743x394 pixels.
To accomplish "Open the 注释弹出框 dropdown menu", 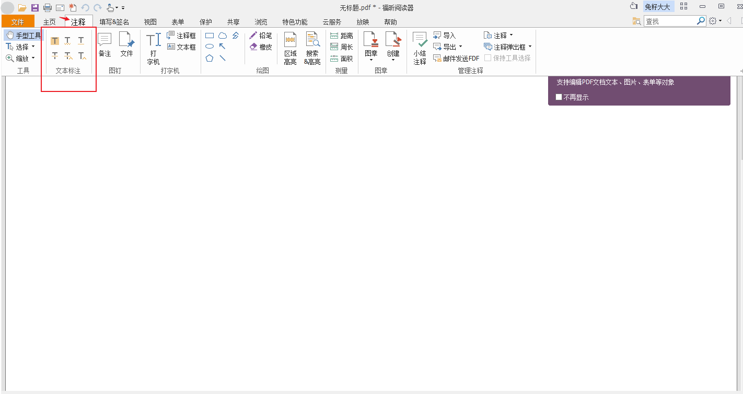I will point(530,46).
